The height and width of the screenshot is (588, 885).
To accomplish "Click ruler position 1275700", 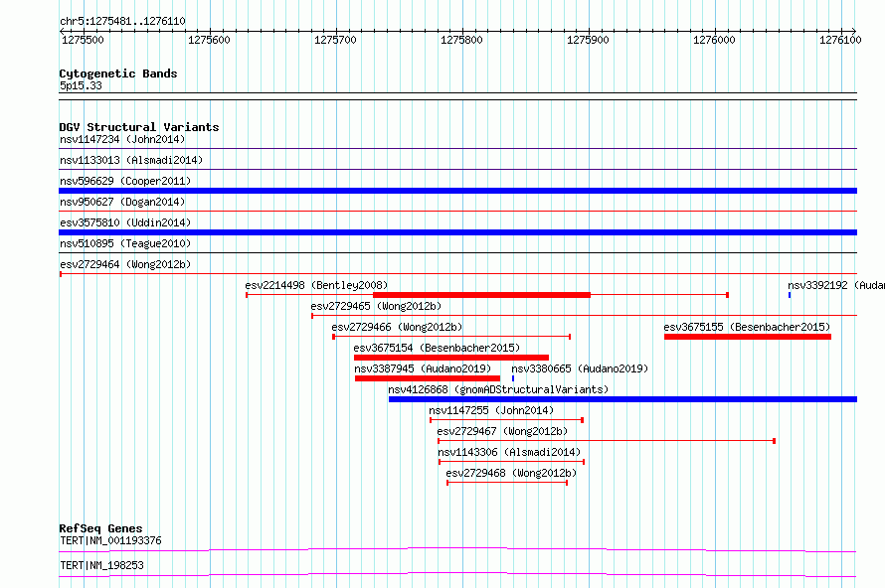I will (x=336, y=40).
